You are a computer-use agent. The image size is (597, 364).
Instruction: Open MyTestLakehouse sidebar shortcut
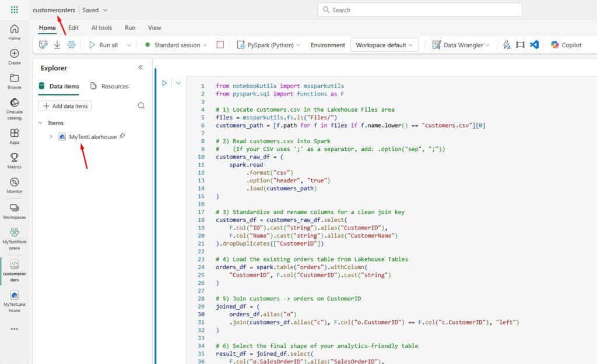pyautogui.click(x=14, y=302)
